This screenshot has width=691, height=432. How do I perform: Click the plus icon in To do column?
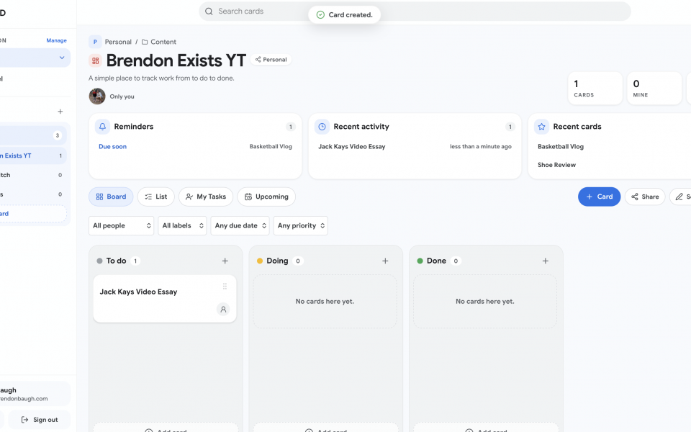(x=225, y=261)
